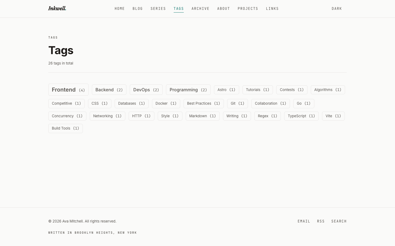The width and height of the screenshot is (395, 246).
Task: View the Markdown tag
Action: 203,116
